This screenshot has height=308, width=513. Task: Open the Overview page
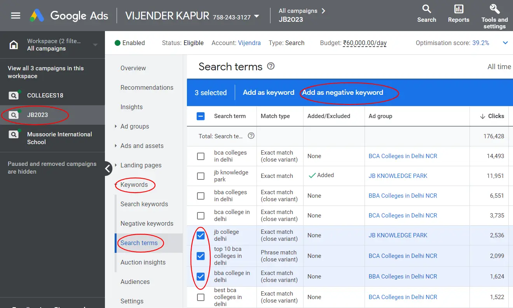133,68
